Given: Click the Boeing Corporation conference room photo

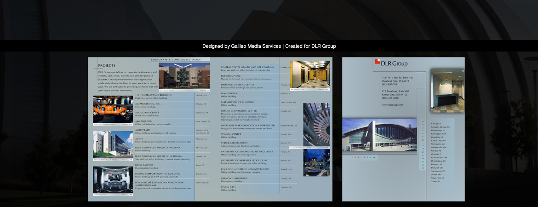Looking at the screenshot, I should (113, 109).
